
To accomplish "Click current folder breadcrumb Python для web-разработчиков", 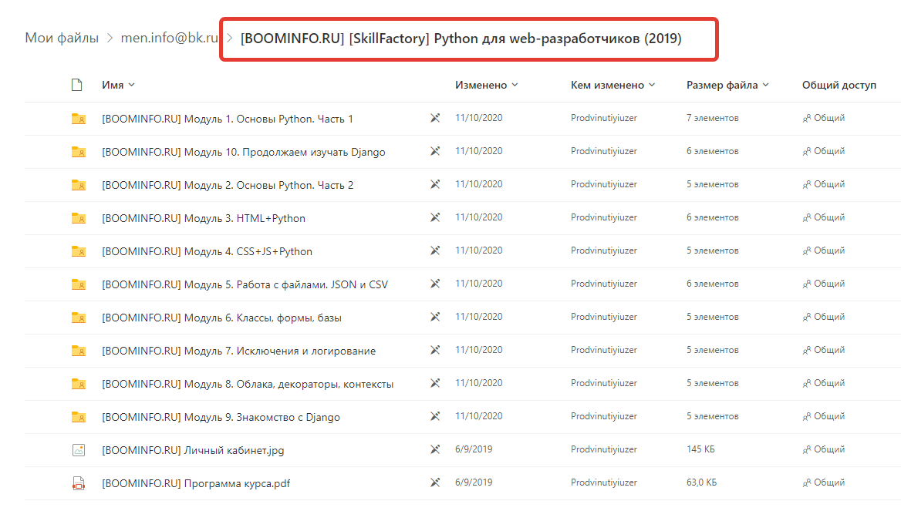I will [461, 39].
